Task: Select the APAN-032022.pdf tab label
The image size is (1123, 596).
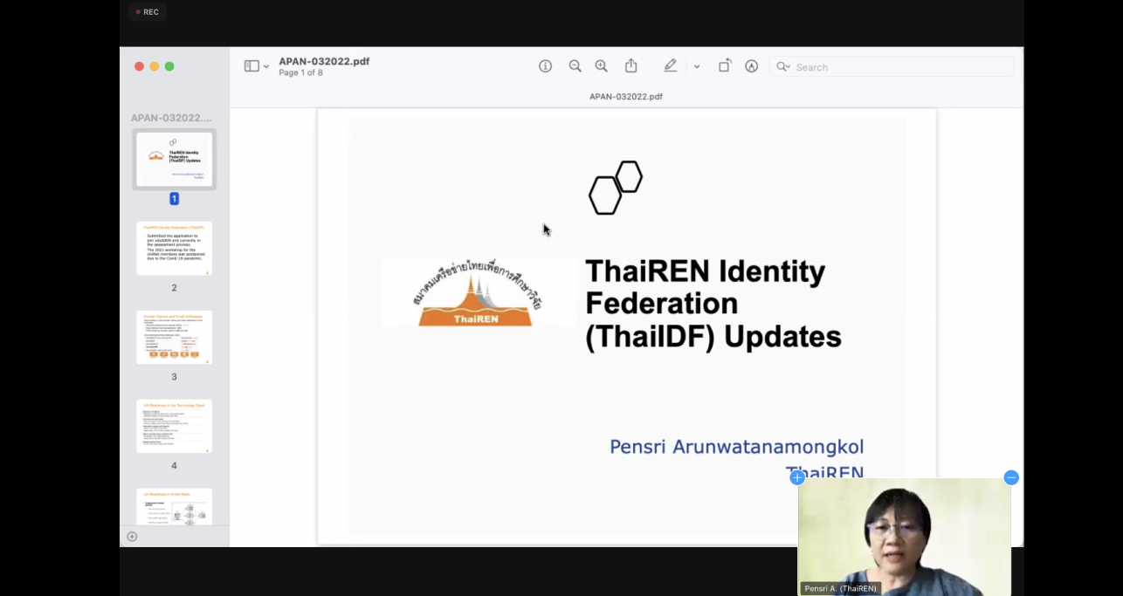Action: [626, 97]
